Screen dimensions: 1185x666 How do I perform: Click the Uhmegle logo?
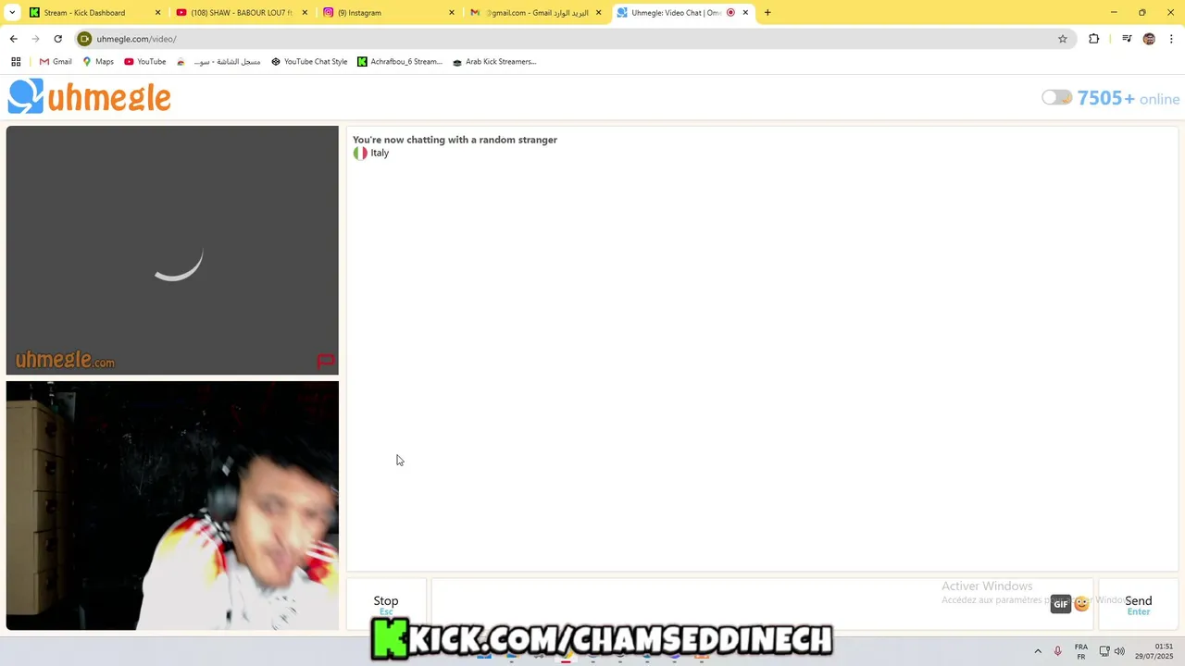tap(90, 96)
